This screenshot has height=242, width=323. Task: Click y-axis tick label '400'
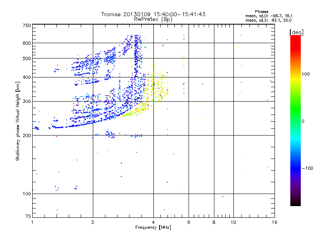(27, 77)
